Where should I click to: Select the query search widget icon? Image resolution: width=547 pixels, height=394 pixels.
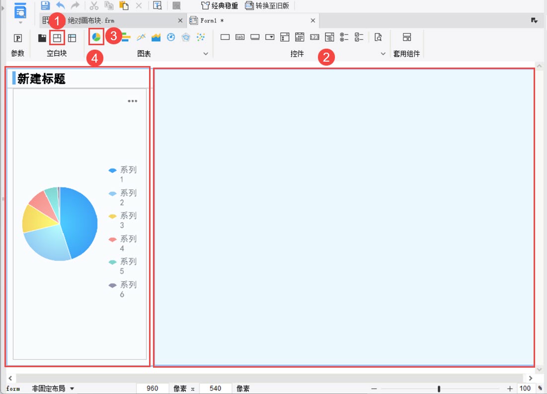tap(378, 37)
